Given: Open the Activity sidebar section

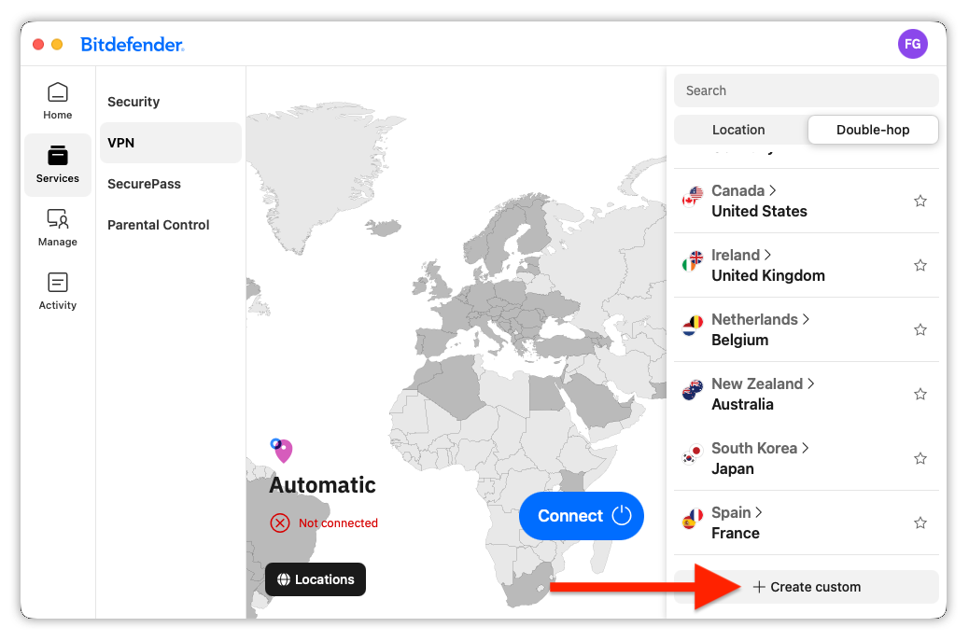Looking at the screenshot, I should pyautogui.click(x=58, y=291).
